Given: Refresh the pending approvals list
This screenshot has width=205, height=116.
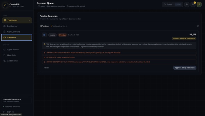Looking at the screenshot, I should [x=198, y=26].
